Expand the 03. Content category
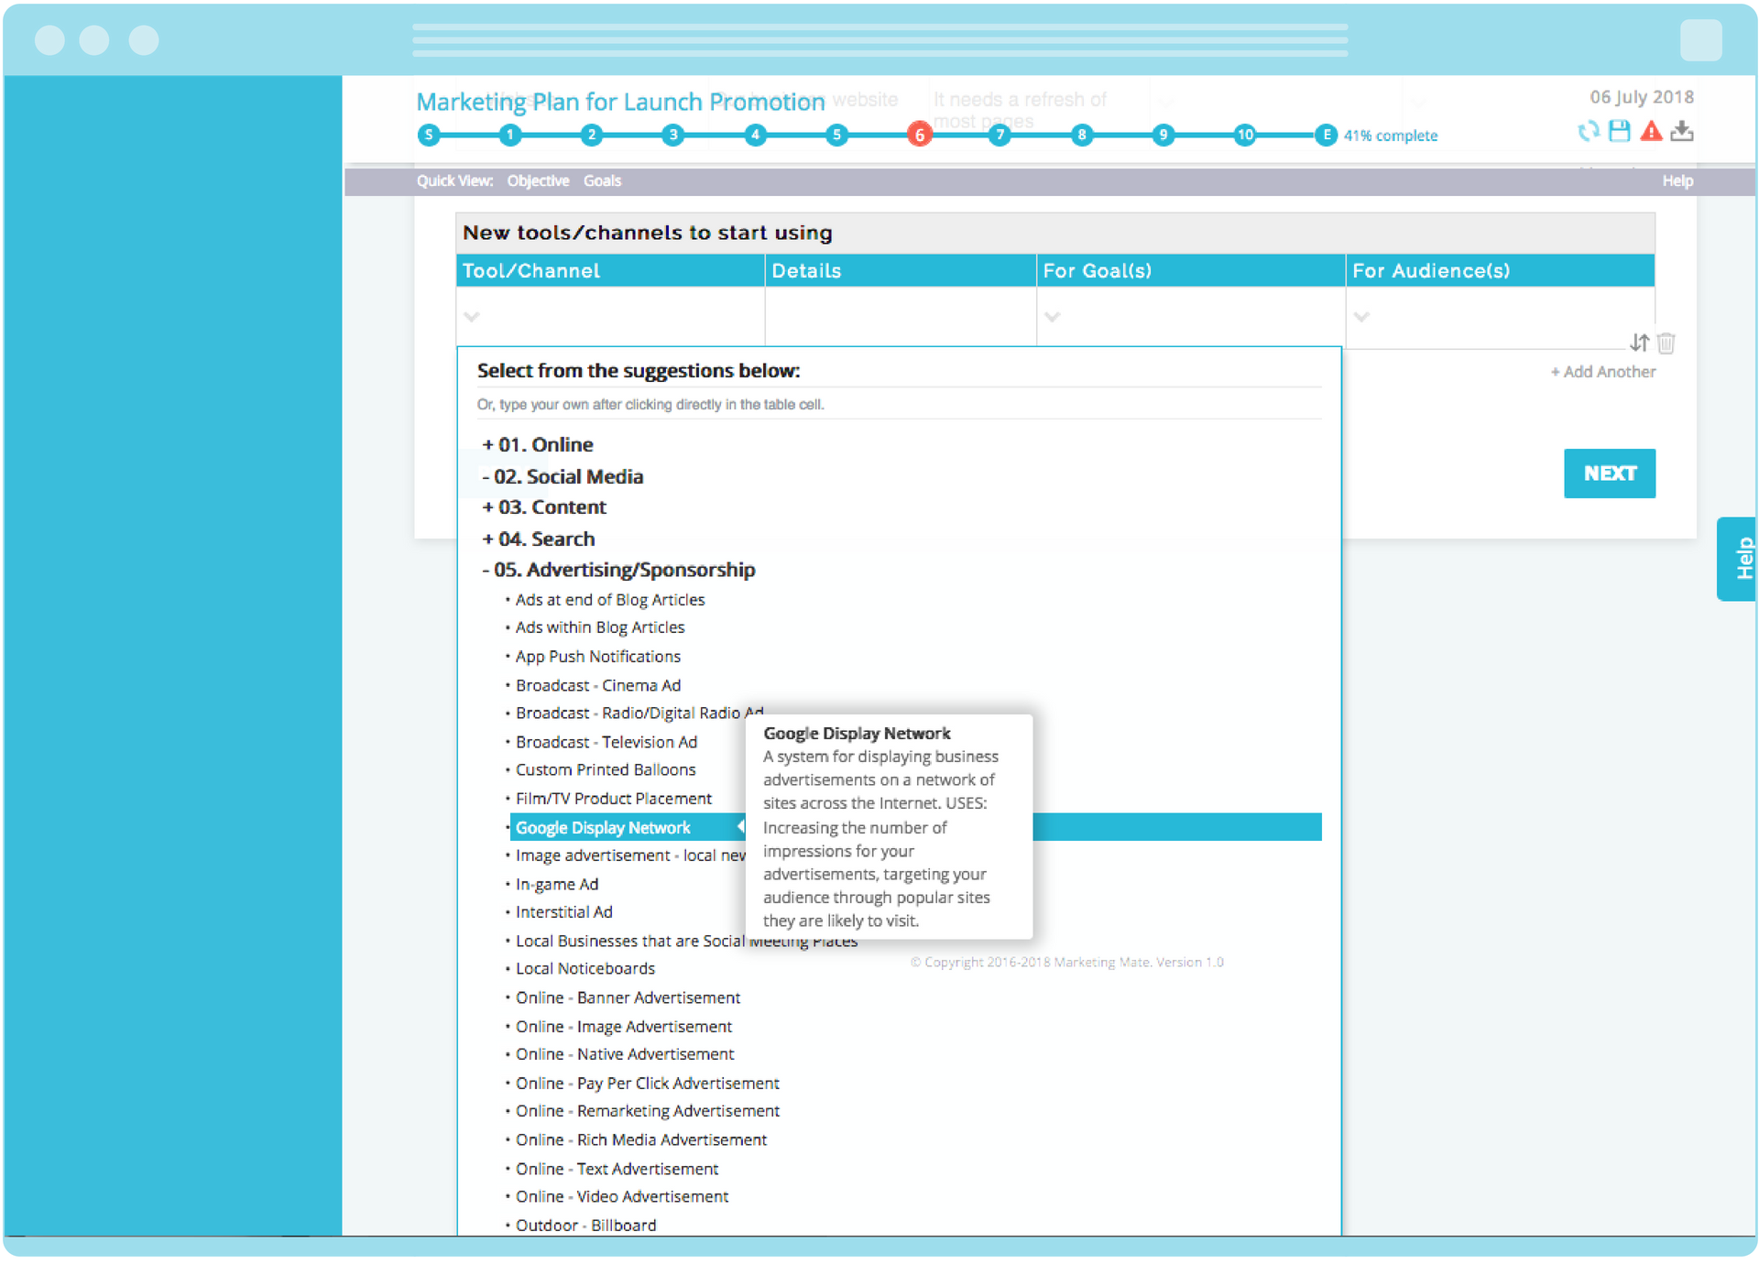Screen dimensions: 1759x1264 click(544, 507)
